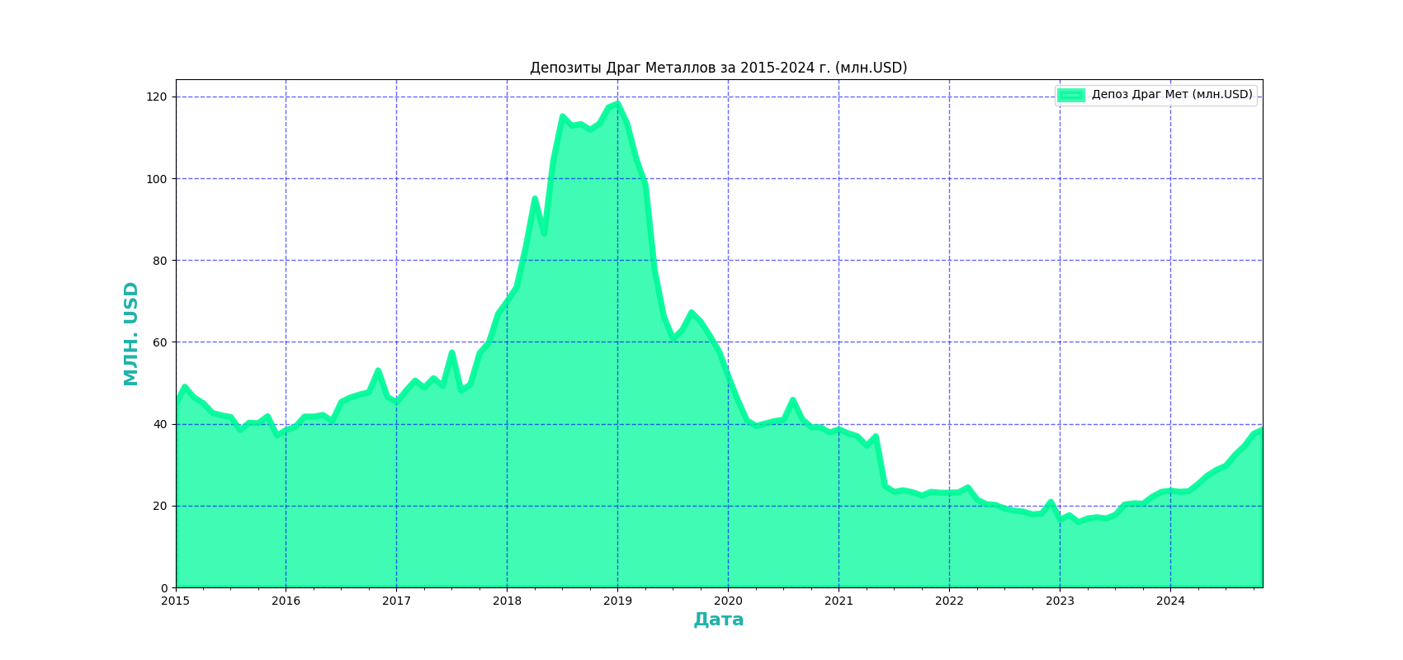This screenshot has height=660, width=1403.
Task: Click the y-axis tick label 100
Action: pos(157,179)
